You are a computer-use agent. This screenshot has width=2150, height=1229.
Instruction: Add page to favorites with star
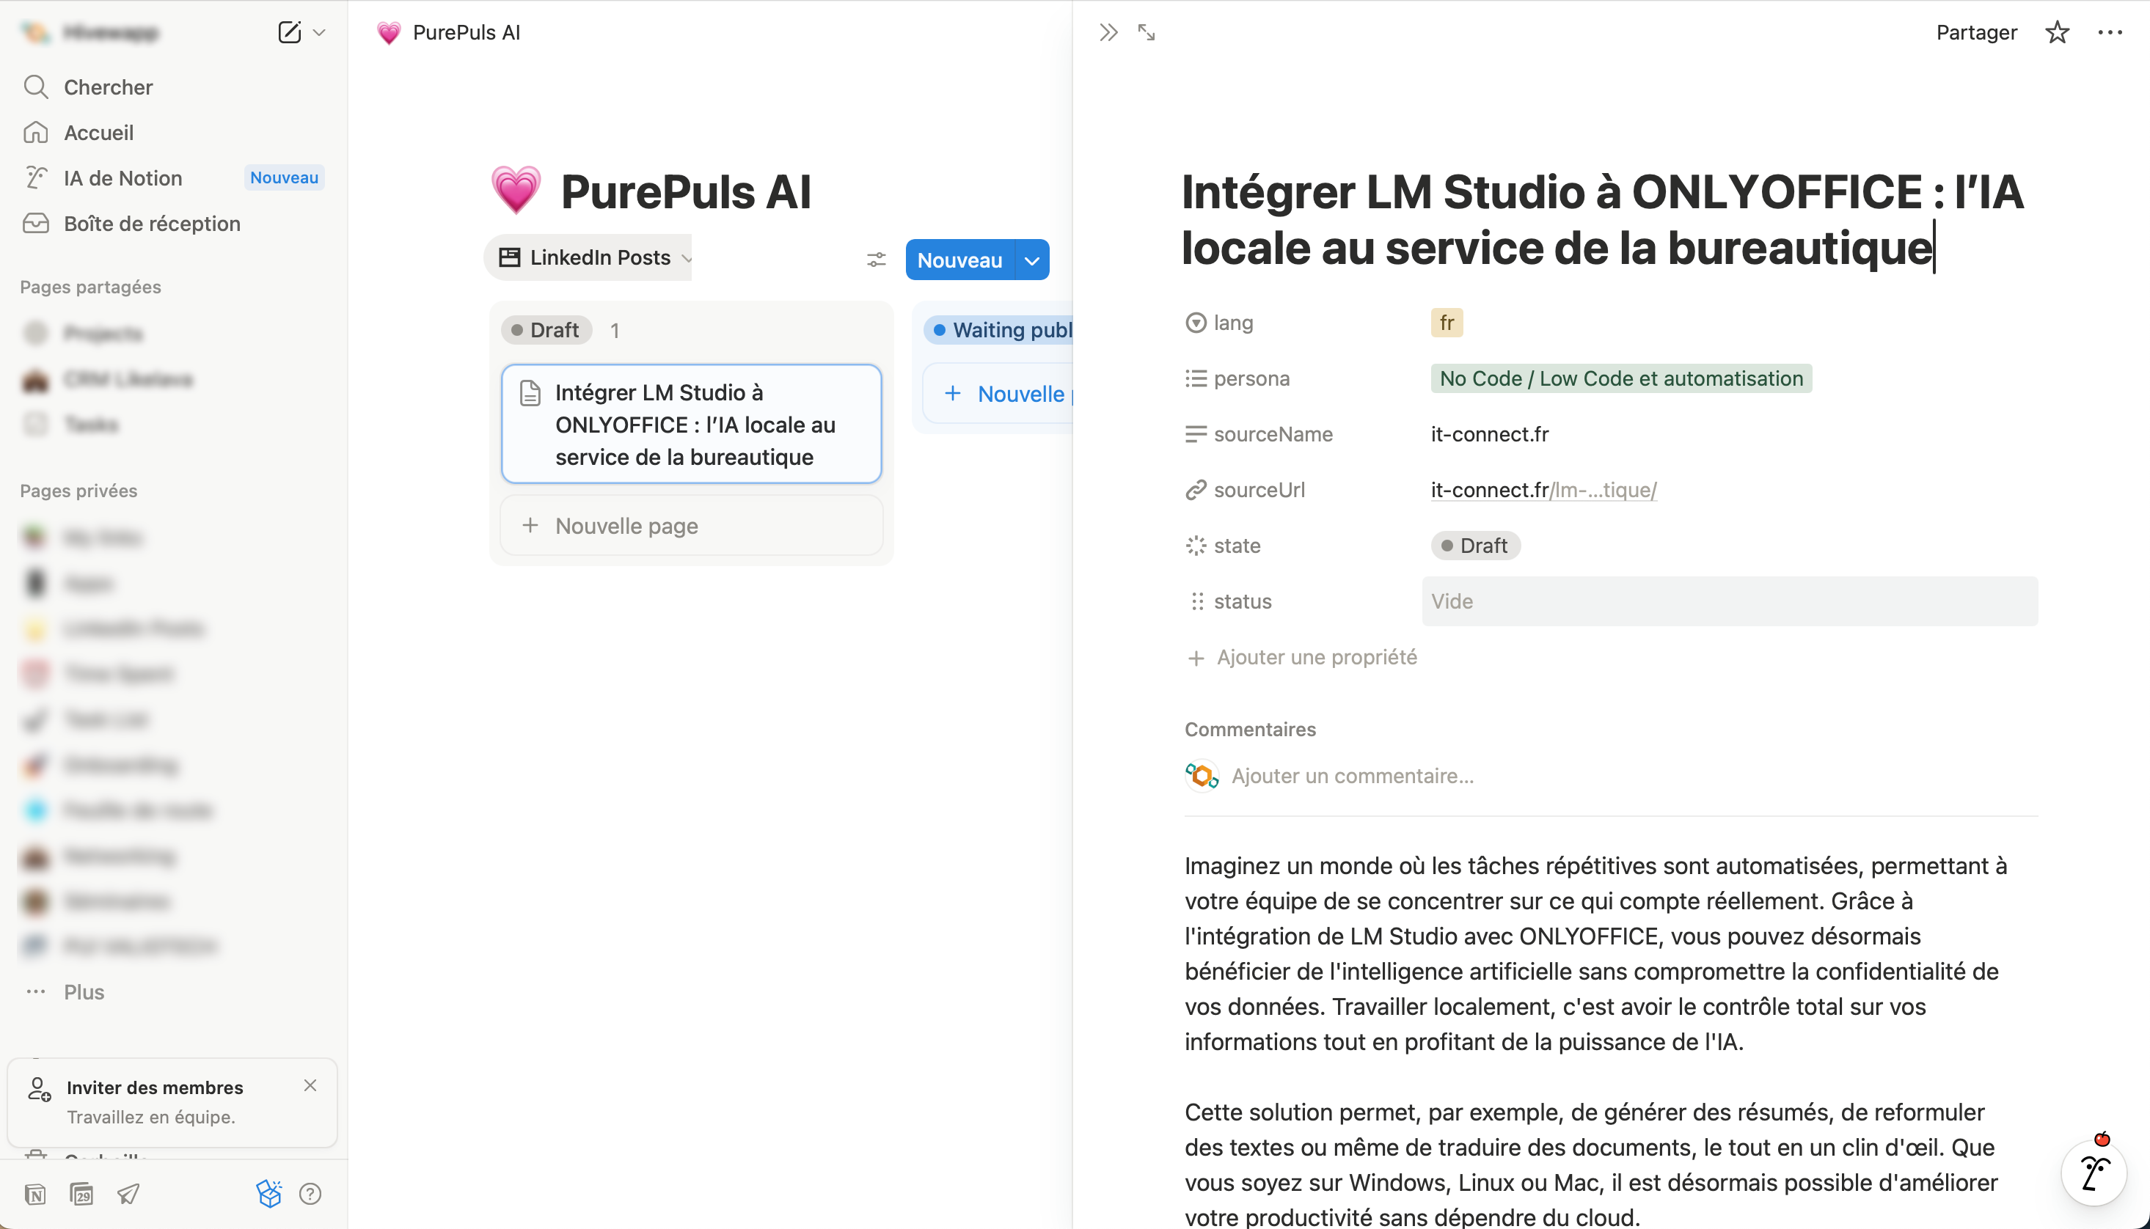click(x=2057, y=32)
